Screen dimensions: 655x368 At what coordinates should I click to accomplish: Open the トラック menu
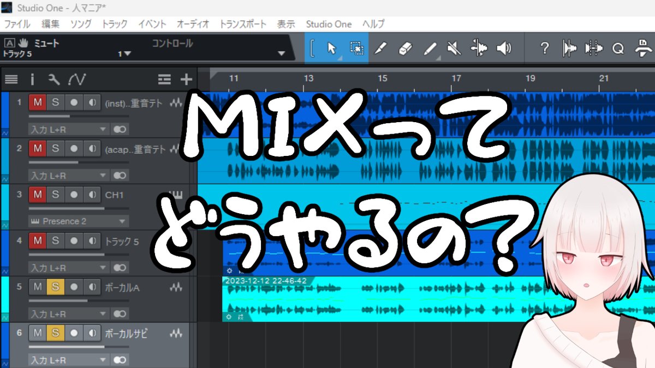point(115,24)
